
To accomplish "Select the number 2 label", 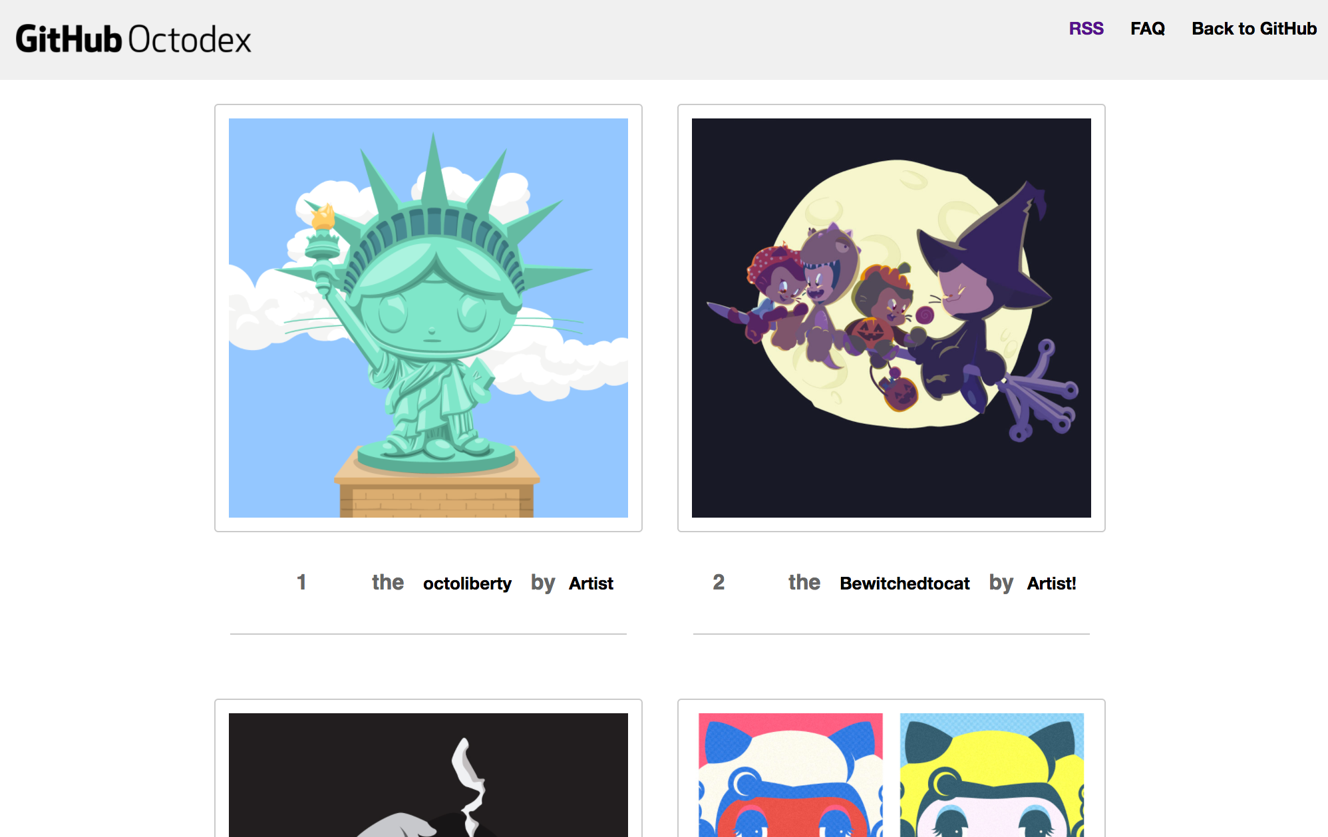I will click(x=719, y=582).
